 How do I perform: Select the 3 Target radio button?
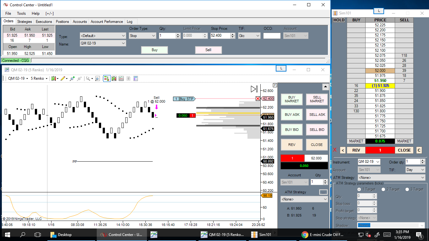click(x=407, y=189)
